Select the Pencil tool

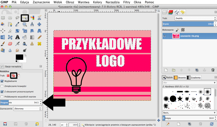point(39,37)
